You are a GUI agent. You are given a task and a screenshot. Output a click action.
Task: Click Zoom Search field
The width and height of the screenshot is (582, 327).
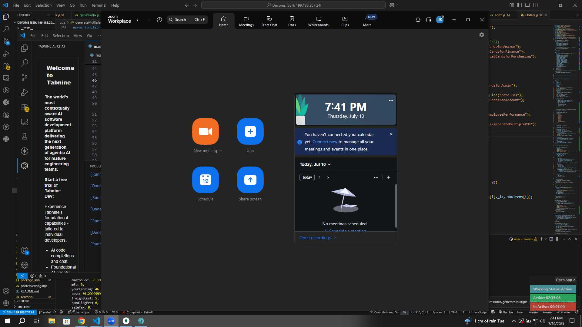click(x=187, y=20)
